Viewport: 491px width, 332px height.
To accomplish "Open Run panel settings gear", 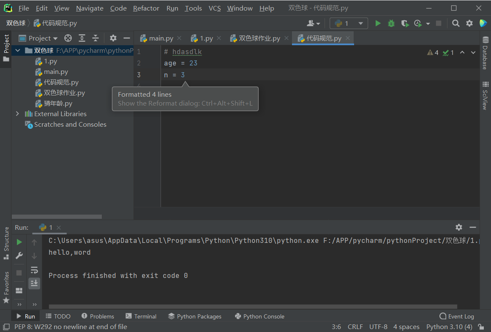I will (x=459, y=227).
